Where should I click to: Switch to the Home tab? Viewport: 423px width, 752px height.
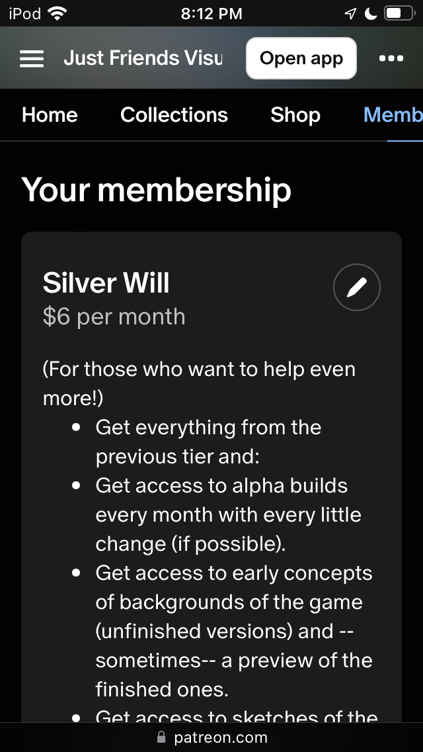50,115
